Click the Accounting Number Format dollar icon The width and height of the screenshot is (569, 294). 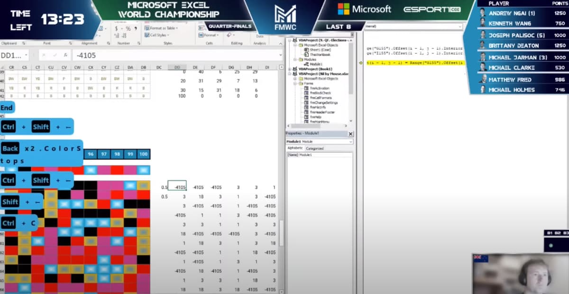(116, 28)
